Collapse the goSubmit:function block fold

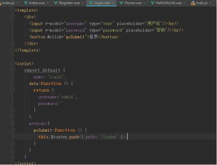(13, 130)
